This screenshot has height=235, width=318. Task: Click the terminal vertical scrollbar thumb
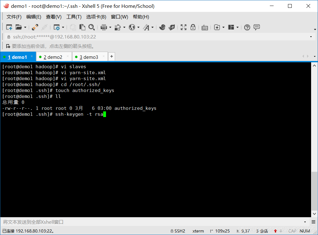(314, 191)
